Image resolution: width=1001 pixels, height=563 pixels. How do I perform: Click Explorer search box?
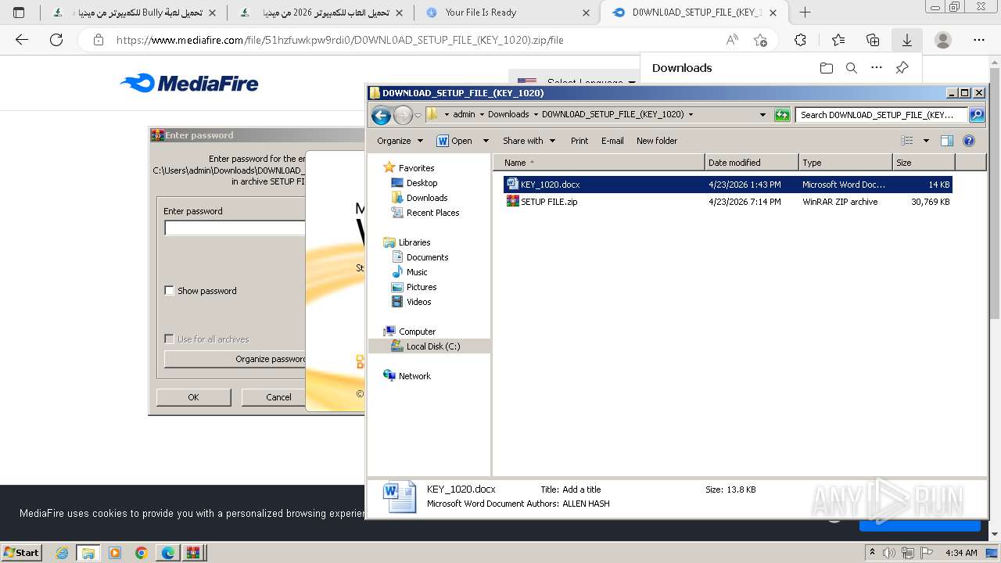pyautogui.click(x=881, y=115)
